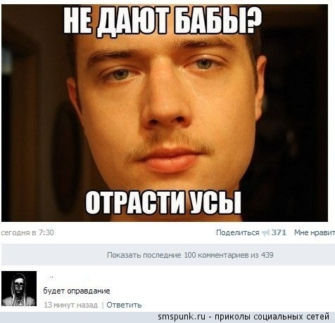Click the mustache in the meme

pos(169,147)
